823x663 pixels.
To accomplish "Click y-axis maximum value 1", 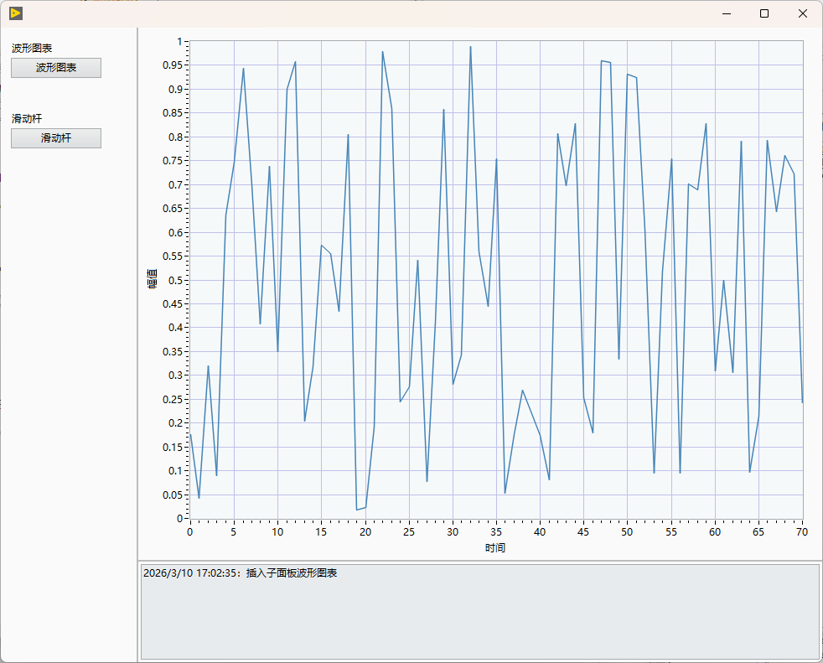I will coord(179,41).
